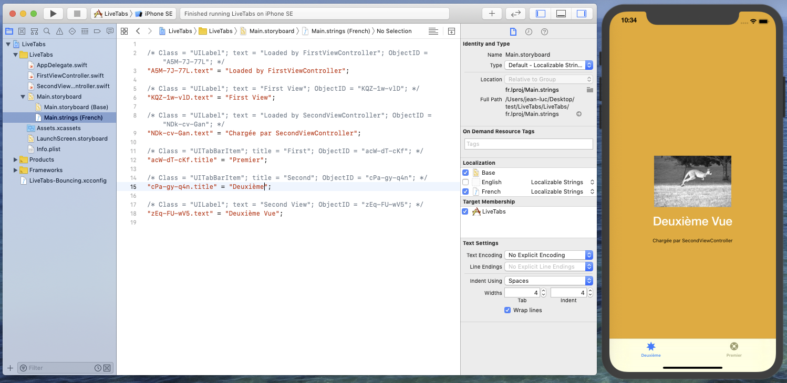The image size is (787, 383).
Task: Open English Localizable Strings popup
Action: tap(563, 182)
